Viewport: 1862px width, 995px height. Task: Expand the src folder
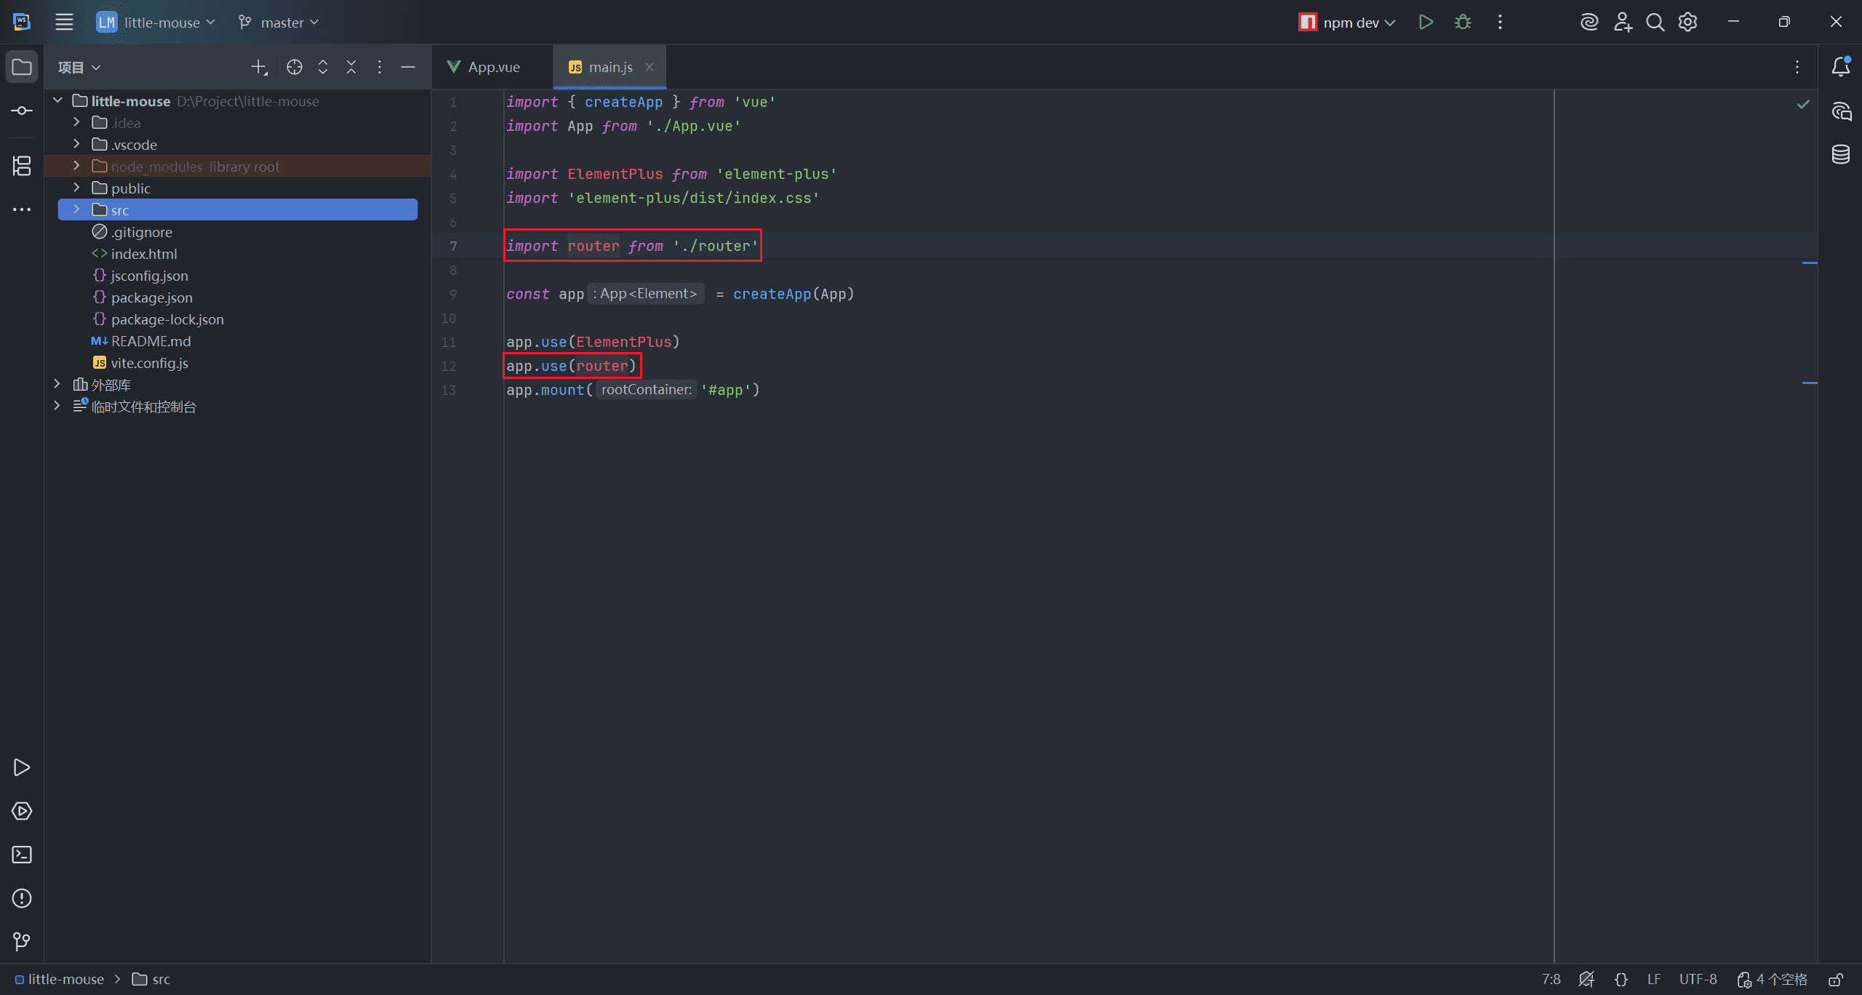coord(76,210)
